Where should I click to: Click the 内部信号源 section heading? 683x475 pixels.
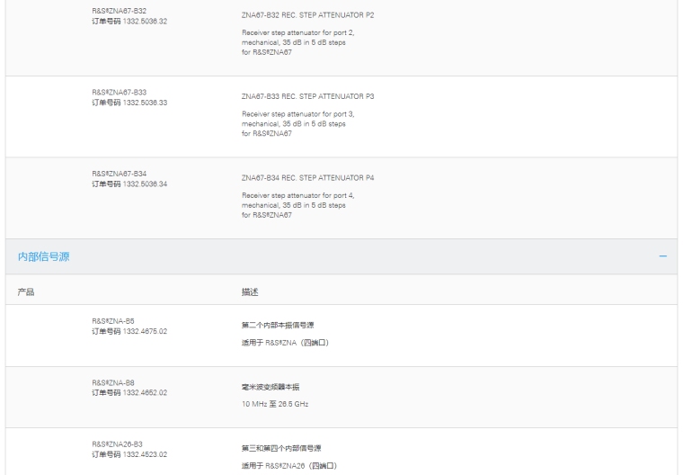click(44, 257)
